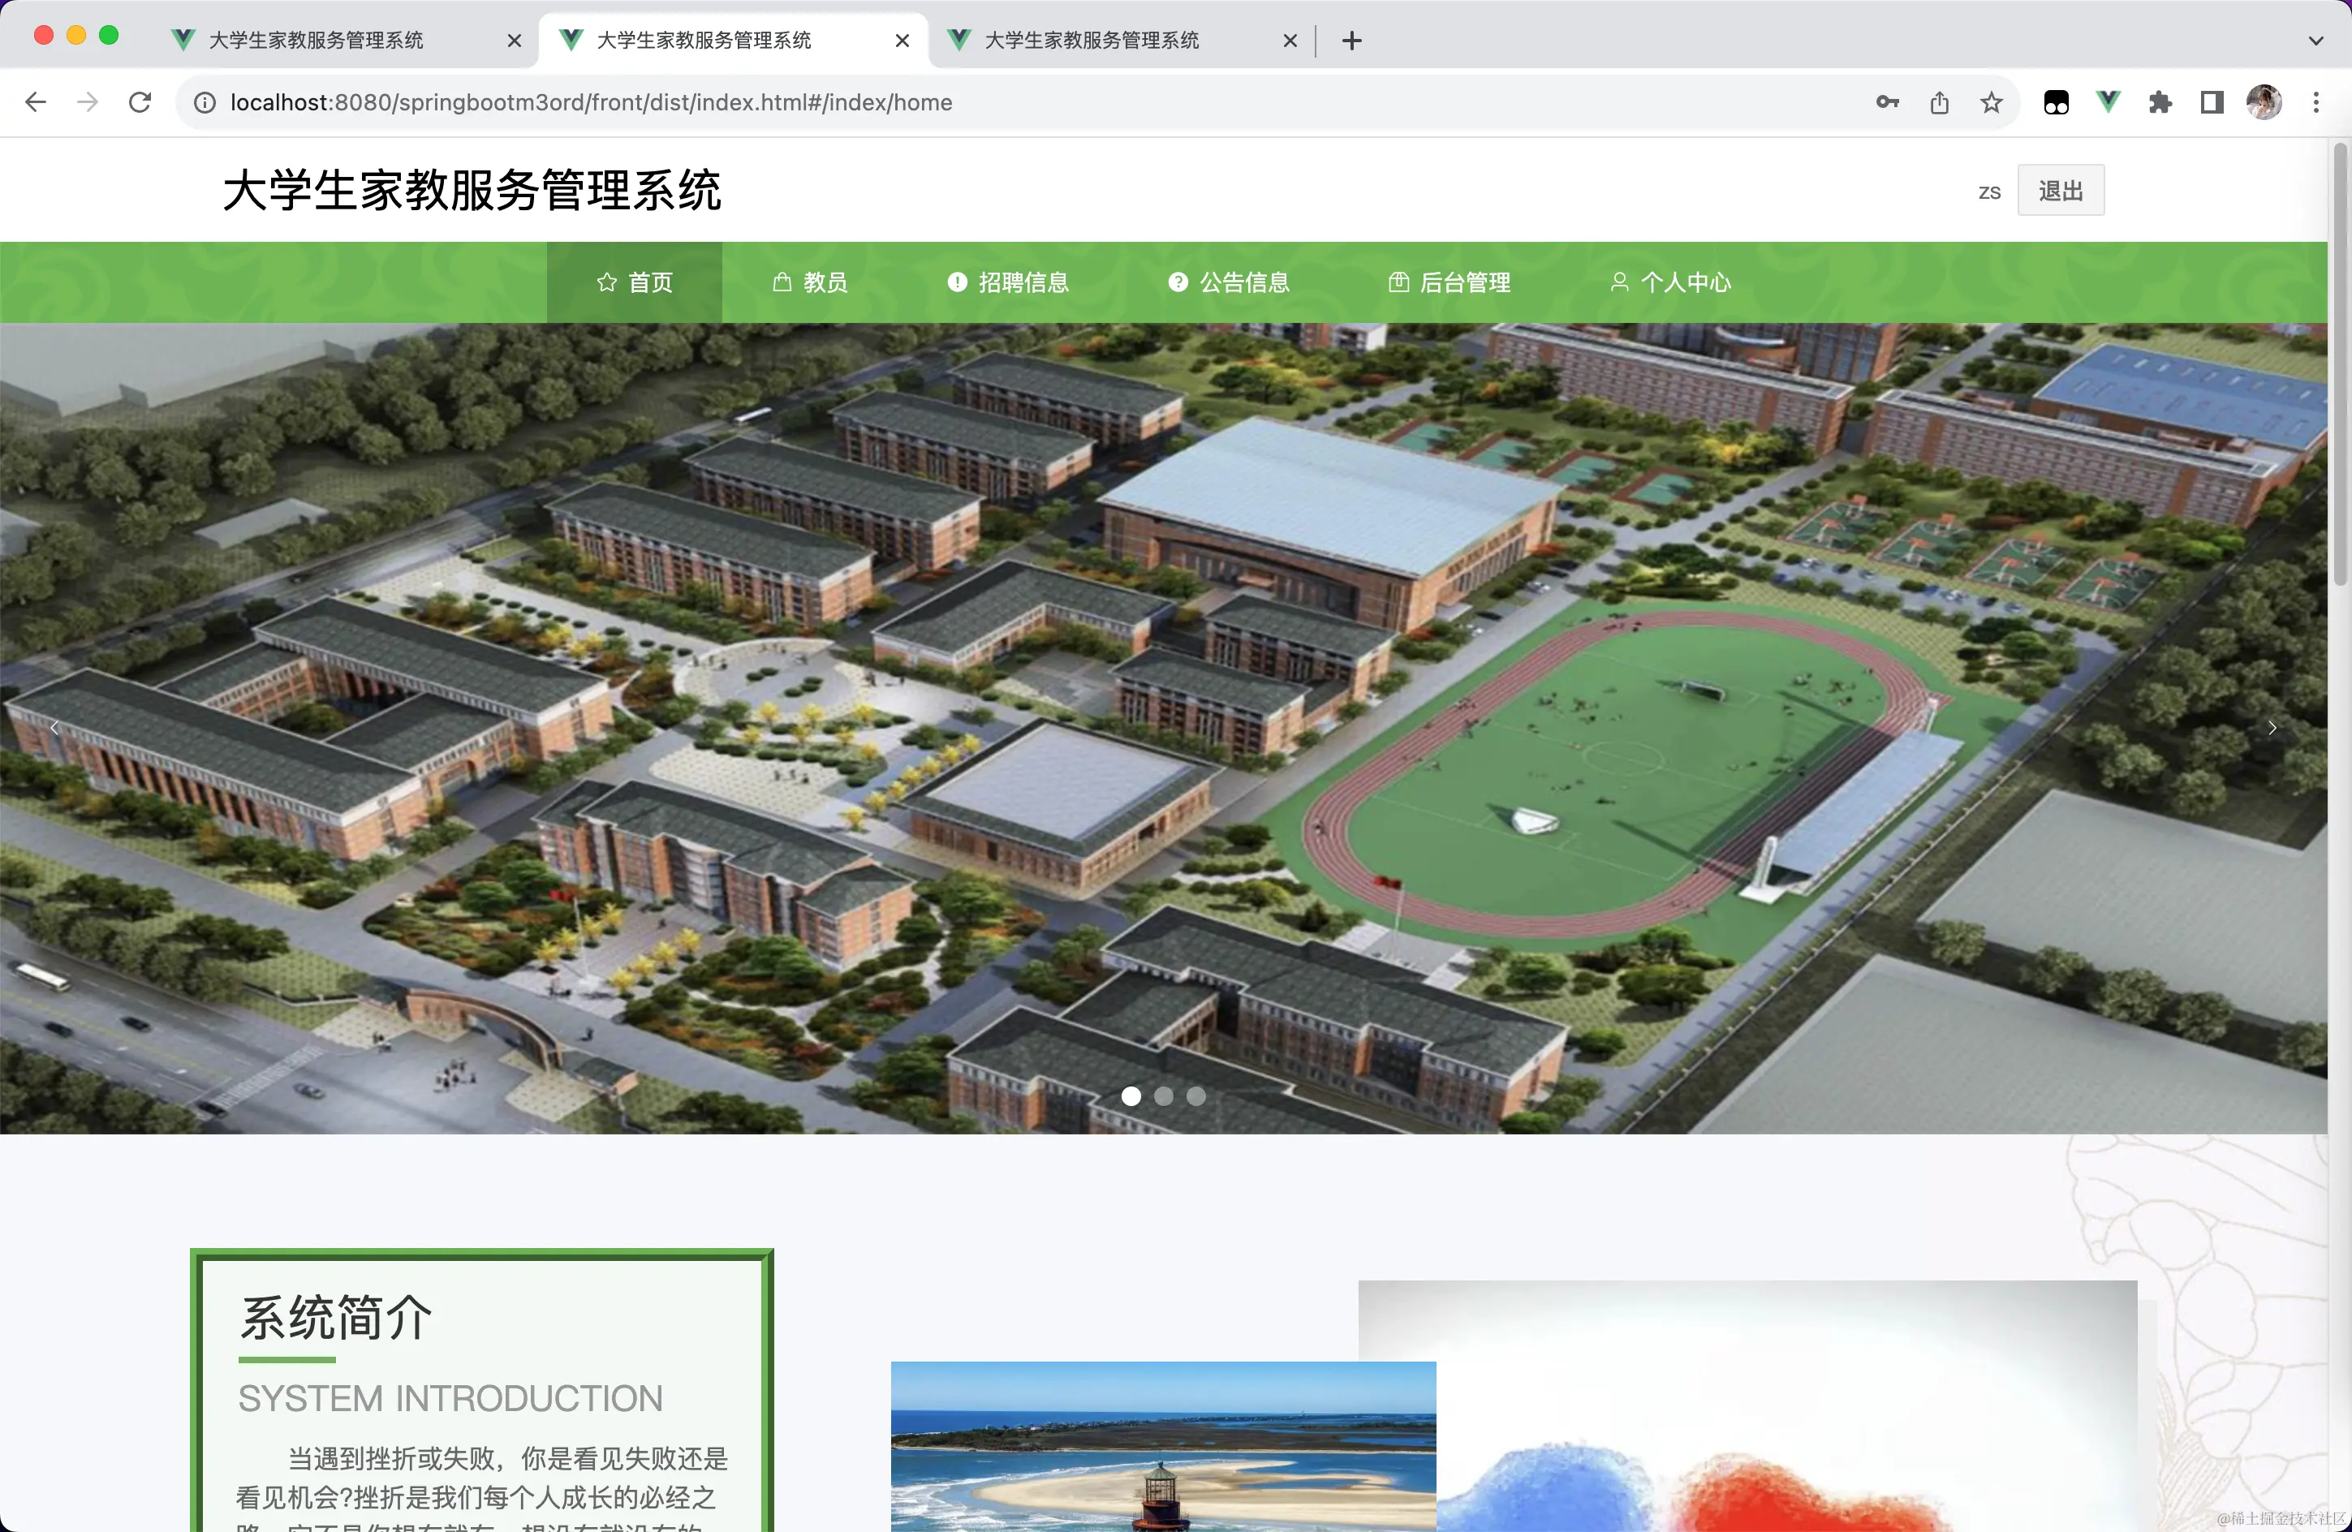Bookmark page with star icon
The image size is (2352, 1532).
(1992, 103)
